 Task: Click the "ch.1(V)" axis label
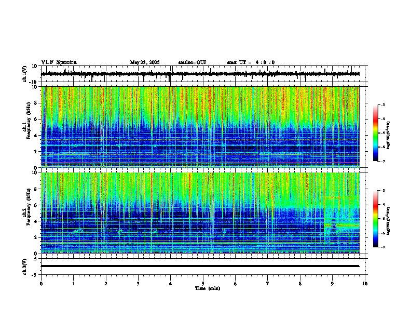point(25,74)
